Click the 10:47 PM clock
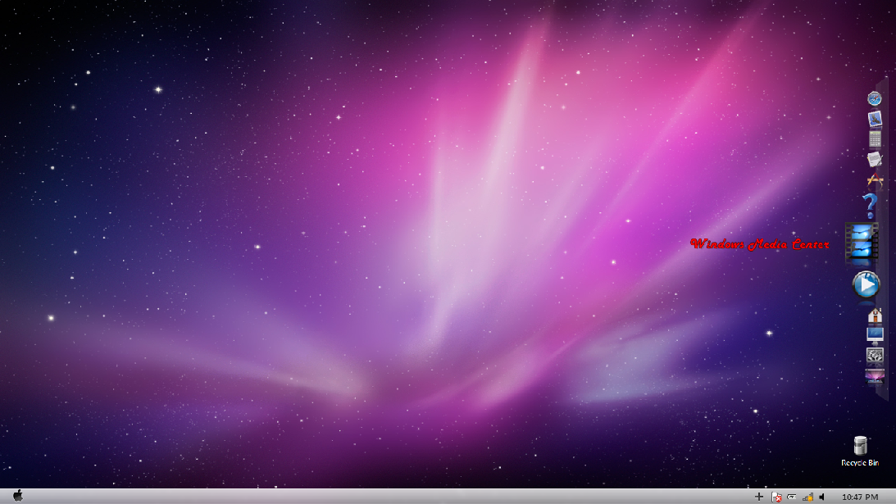The height and width of the screenshot is (504, 896). 859,497
